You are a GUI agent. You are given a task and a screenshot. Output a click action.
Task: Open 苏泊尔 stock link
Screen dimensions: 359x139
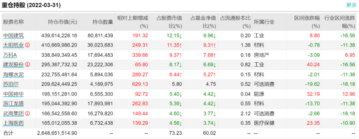click(x=11, y=84)
